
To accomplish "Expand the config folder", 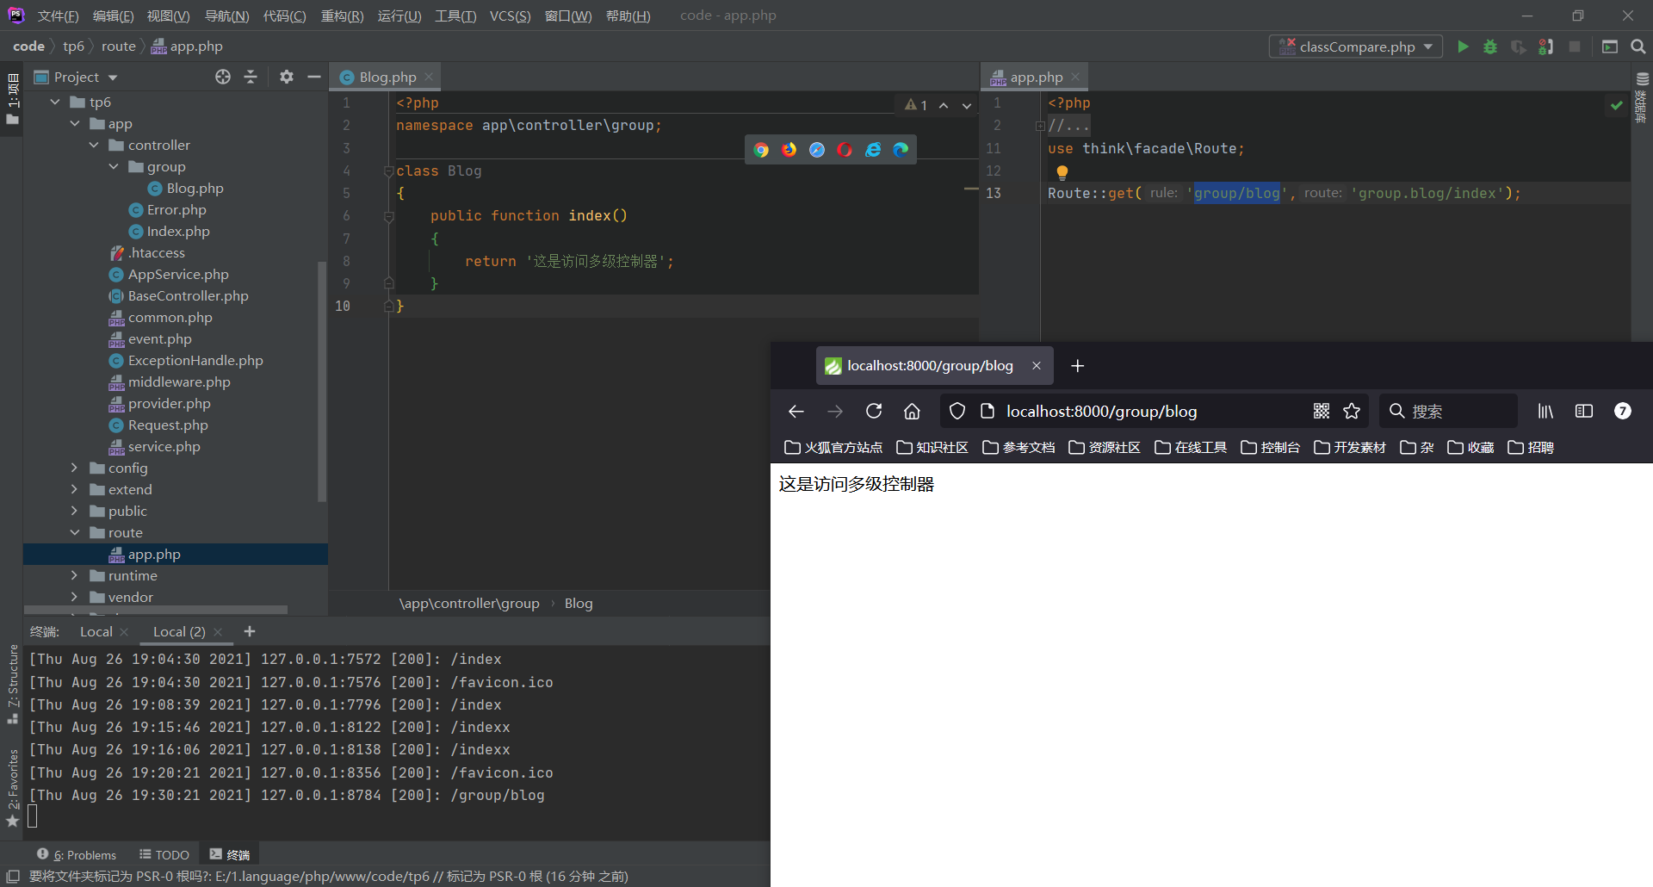I will 74,468.
